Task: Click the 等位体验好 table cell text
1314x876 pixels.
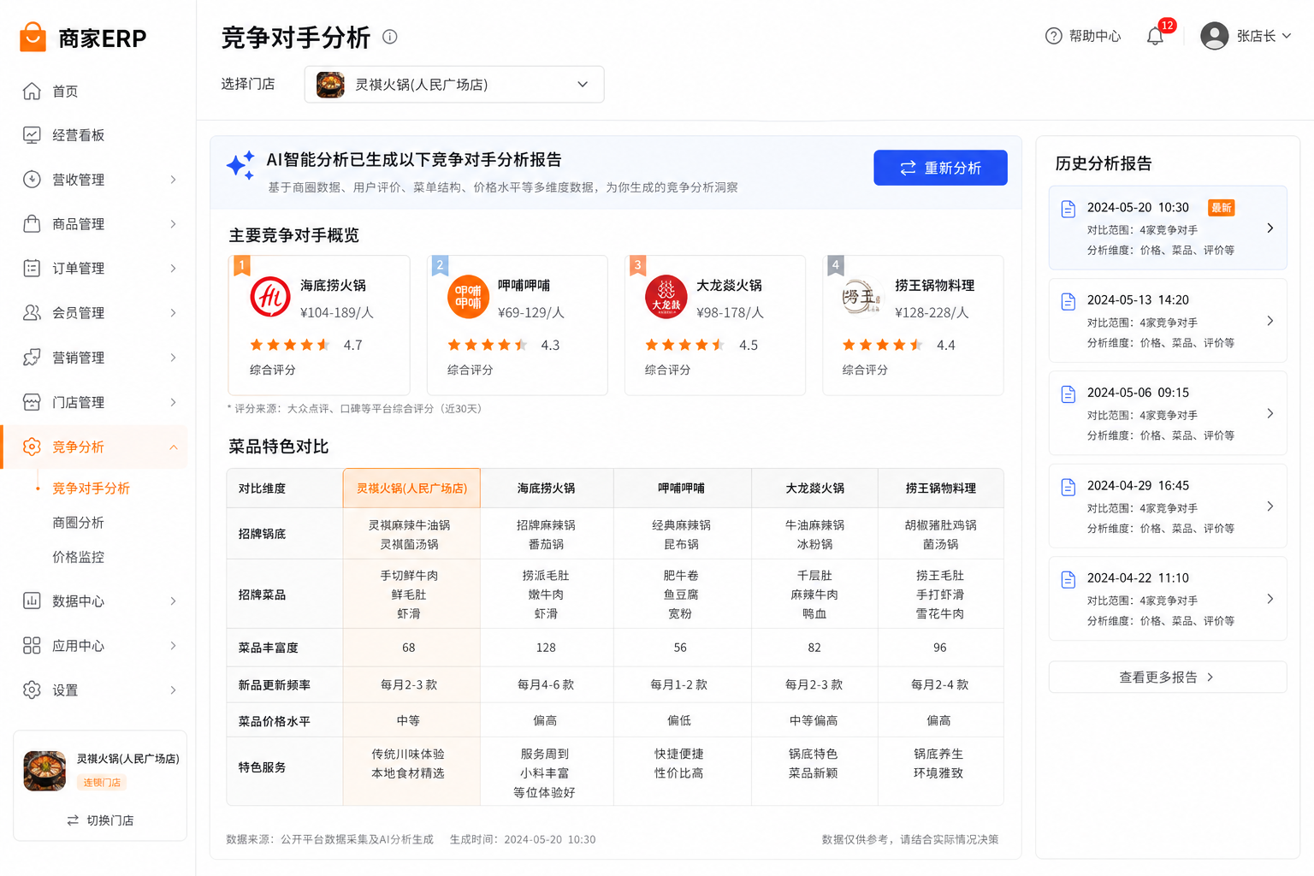Action: click(x=544, y=792)
